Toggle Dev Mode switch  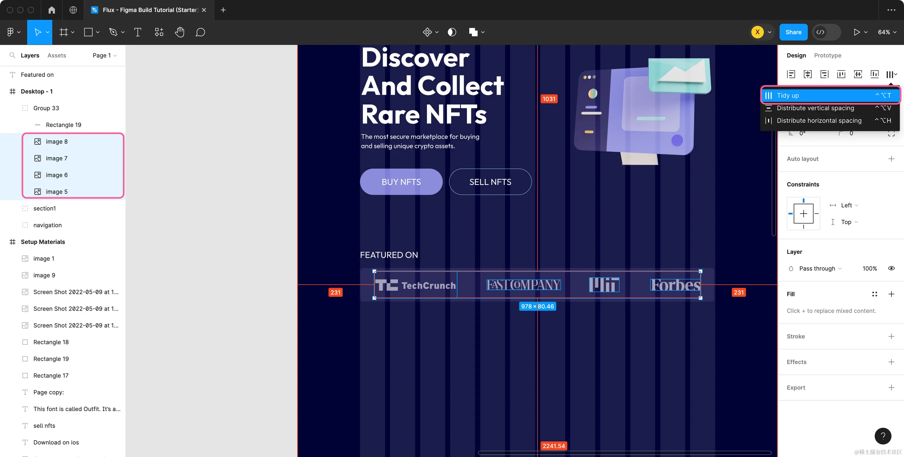(x=827, y=32)
